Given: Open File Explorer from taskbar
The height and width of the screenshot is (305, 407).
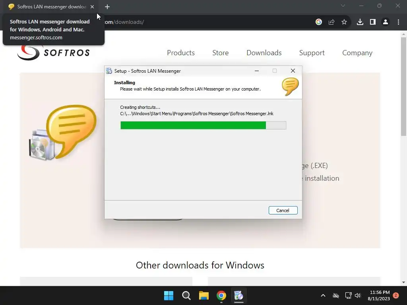Looking at the screenshot, I should 204,295.
